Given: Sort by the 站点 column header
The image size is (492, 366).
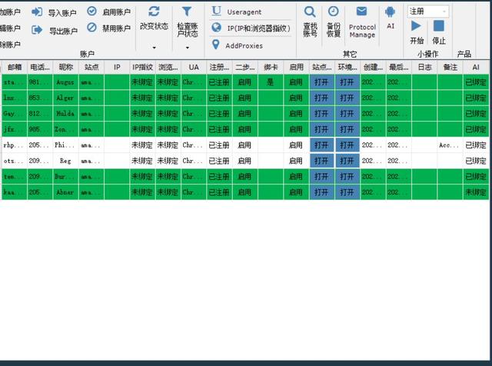Looking at the screenshot, I should (91, 67).
